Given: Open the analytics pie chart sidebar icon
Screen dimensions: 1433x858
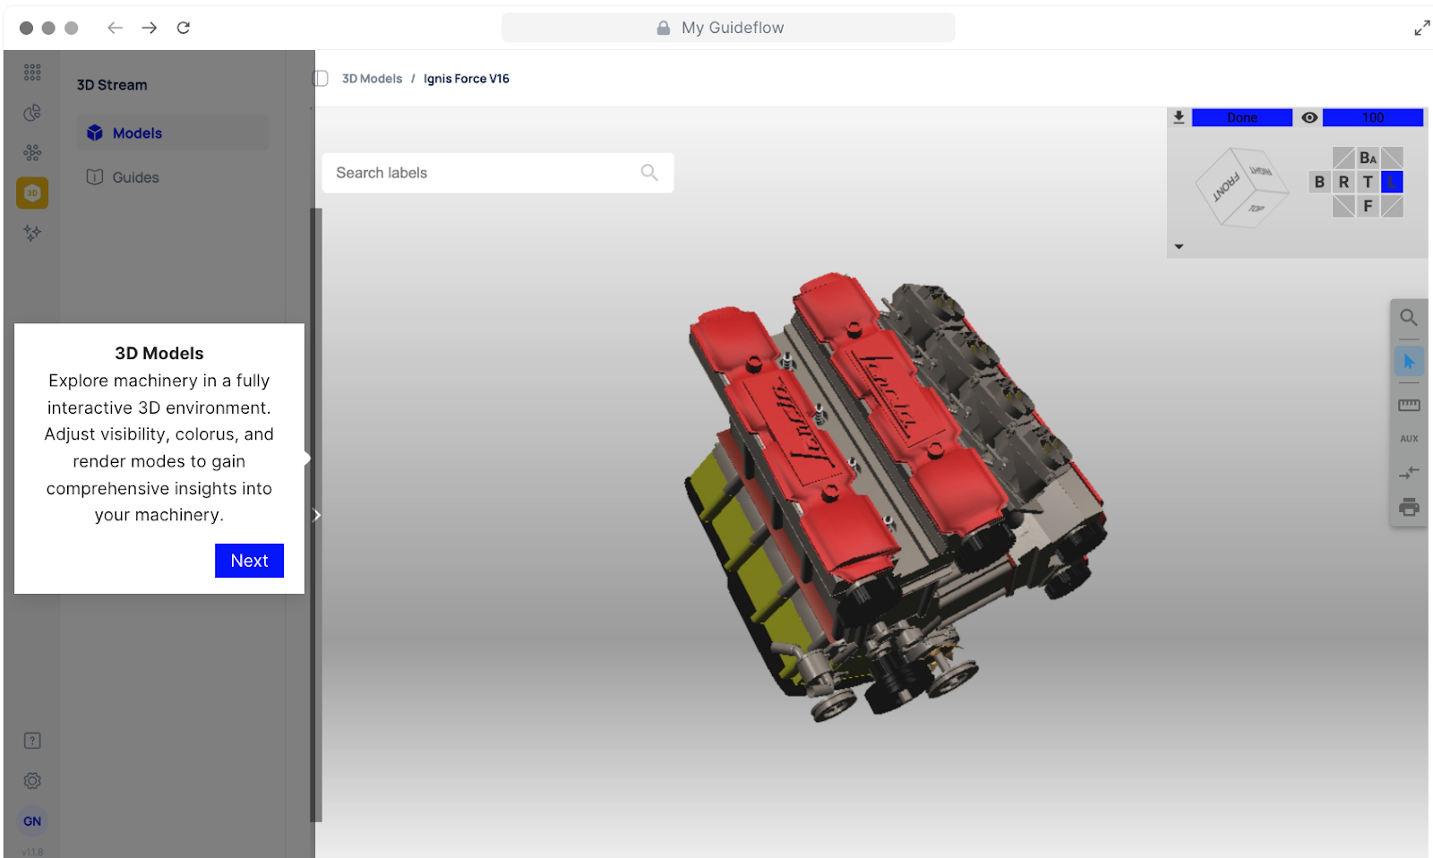Looking at the screenshot, I should click(x=32, y=113).
